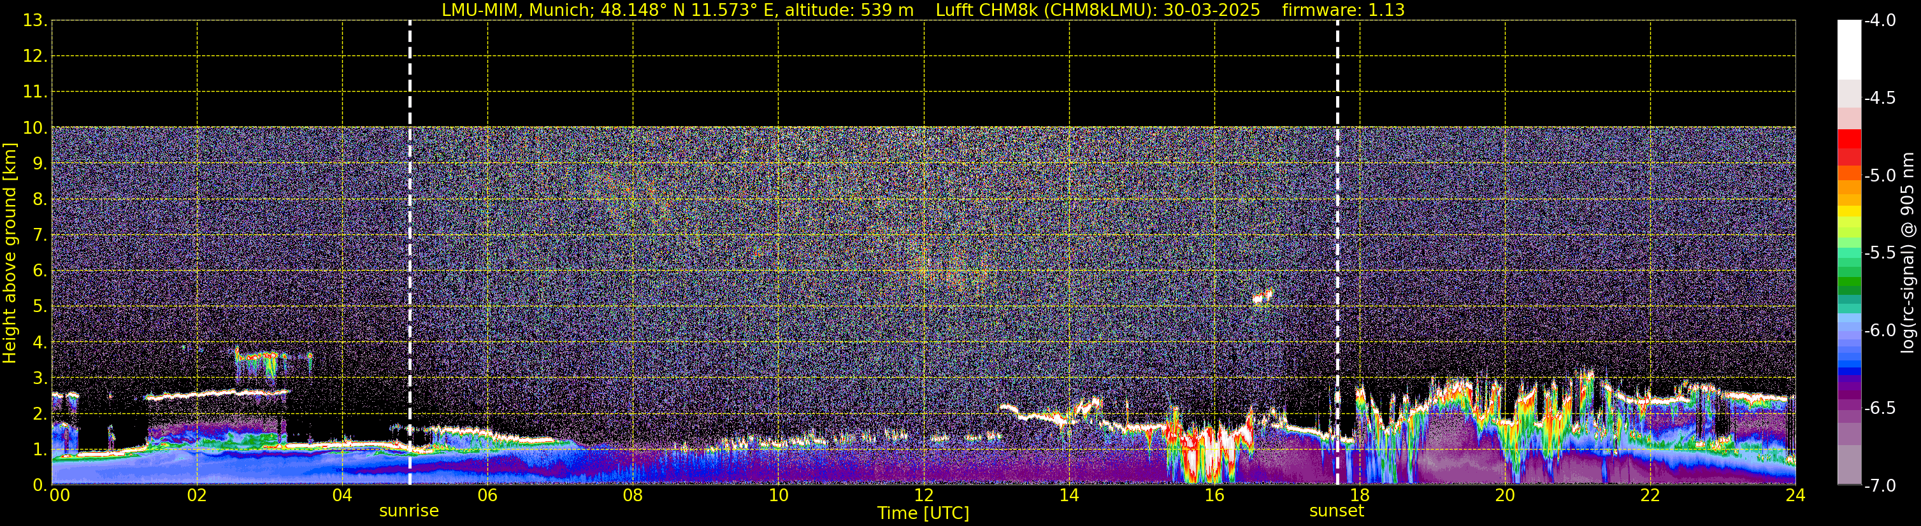Click height axis tick '12.'
The width and height of the screenshot is (1921, 526).
(x=34, y=57)
